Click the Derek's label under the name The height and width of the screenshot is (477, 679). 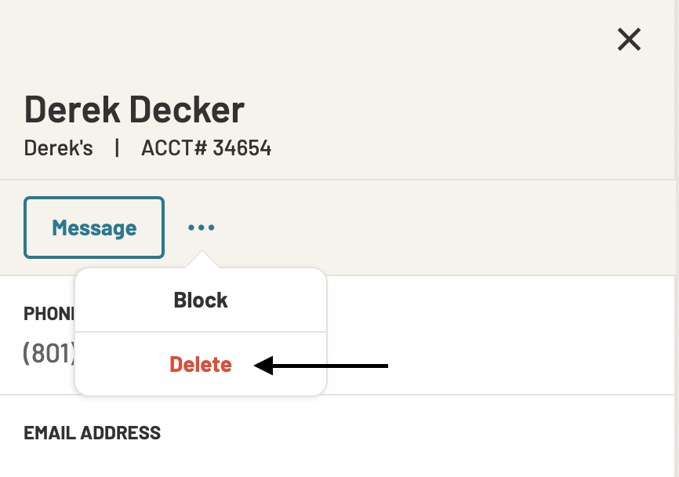pos(58,147)
